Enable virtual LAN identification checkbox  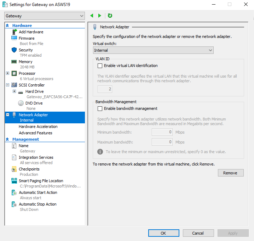[100, 66]
